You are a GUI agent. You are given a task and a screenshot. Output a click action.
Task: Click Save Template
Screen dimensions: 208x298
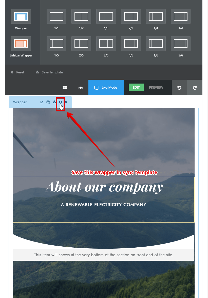tap(49, 72)
